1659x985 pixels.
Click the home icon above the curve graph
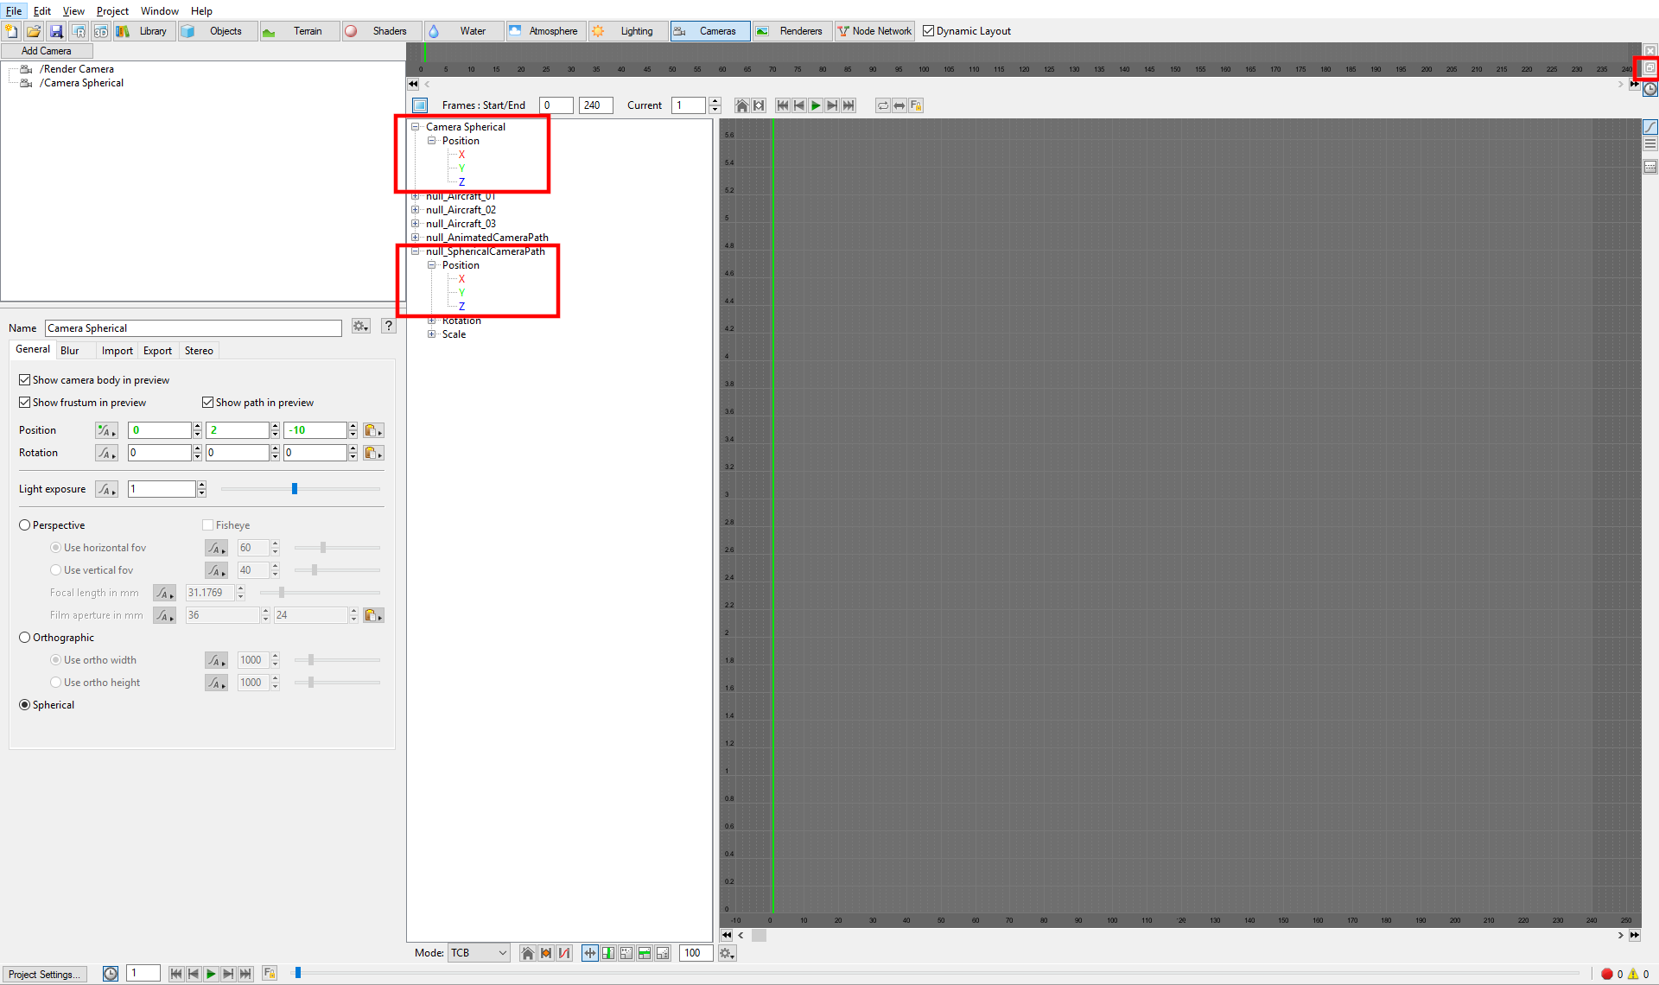click(741, 105)
